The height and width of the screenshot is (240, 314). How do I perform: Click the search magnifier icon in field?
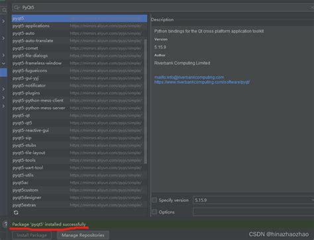(x=17, y=7)
